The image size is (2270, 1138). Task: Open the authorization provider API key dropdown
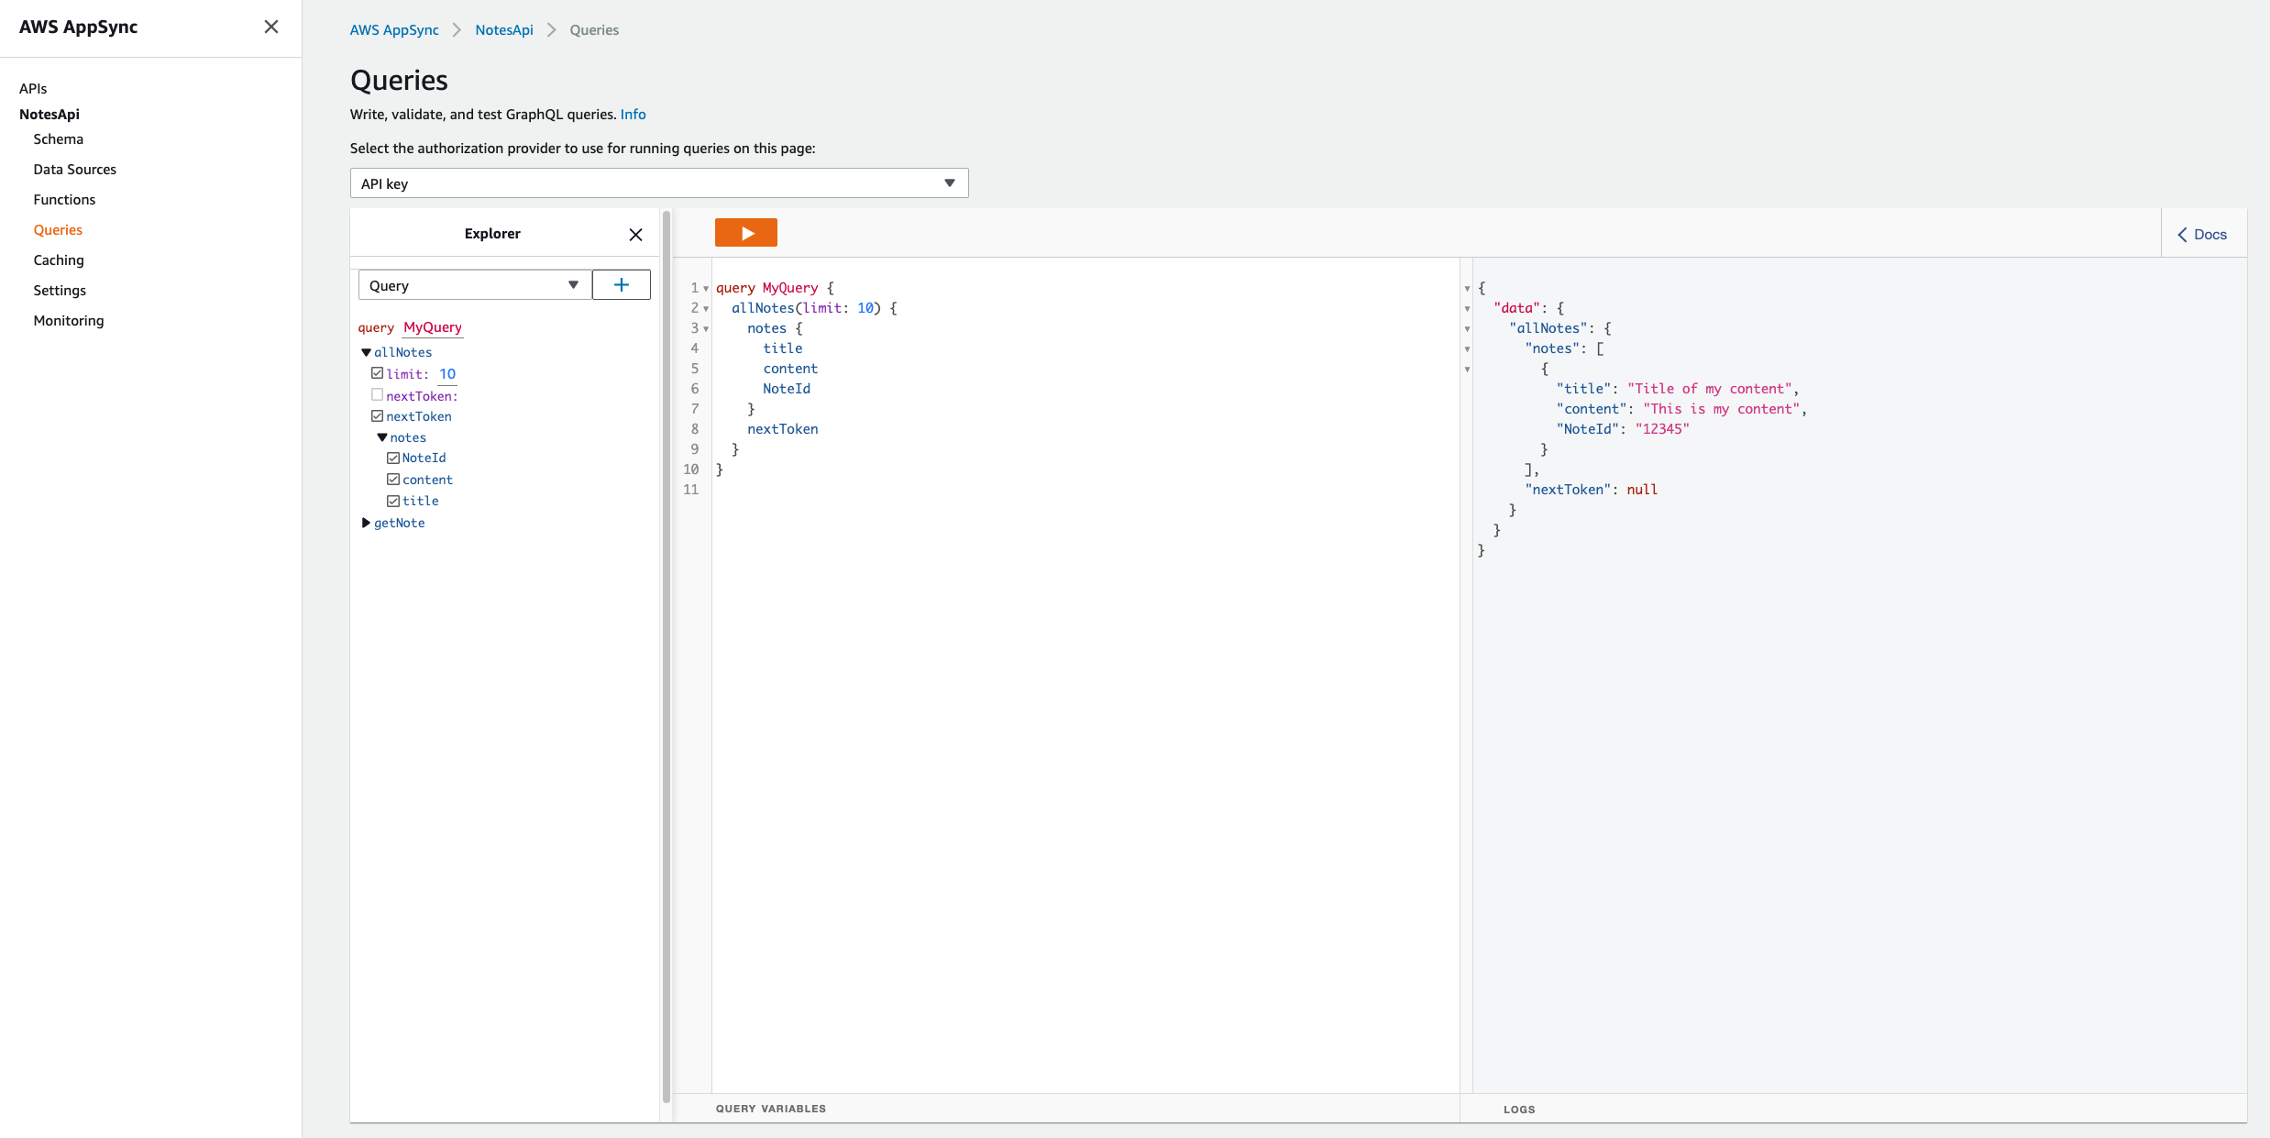pyautogui.click(x=659, y=183)
